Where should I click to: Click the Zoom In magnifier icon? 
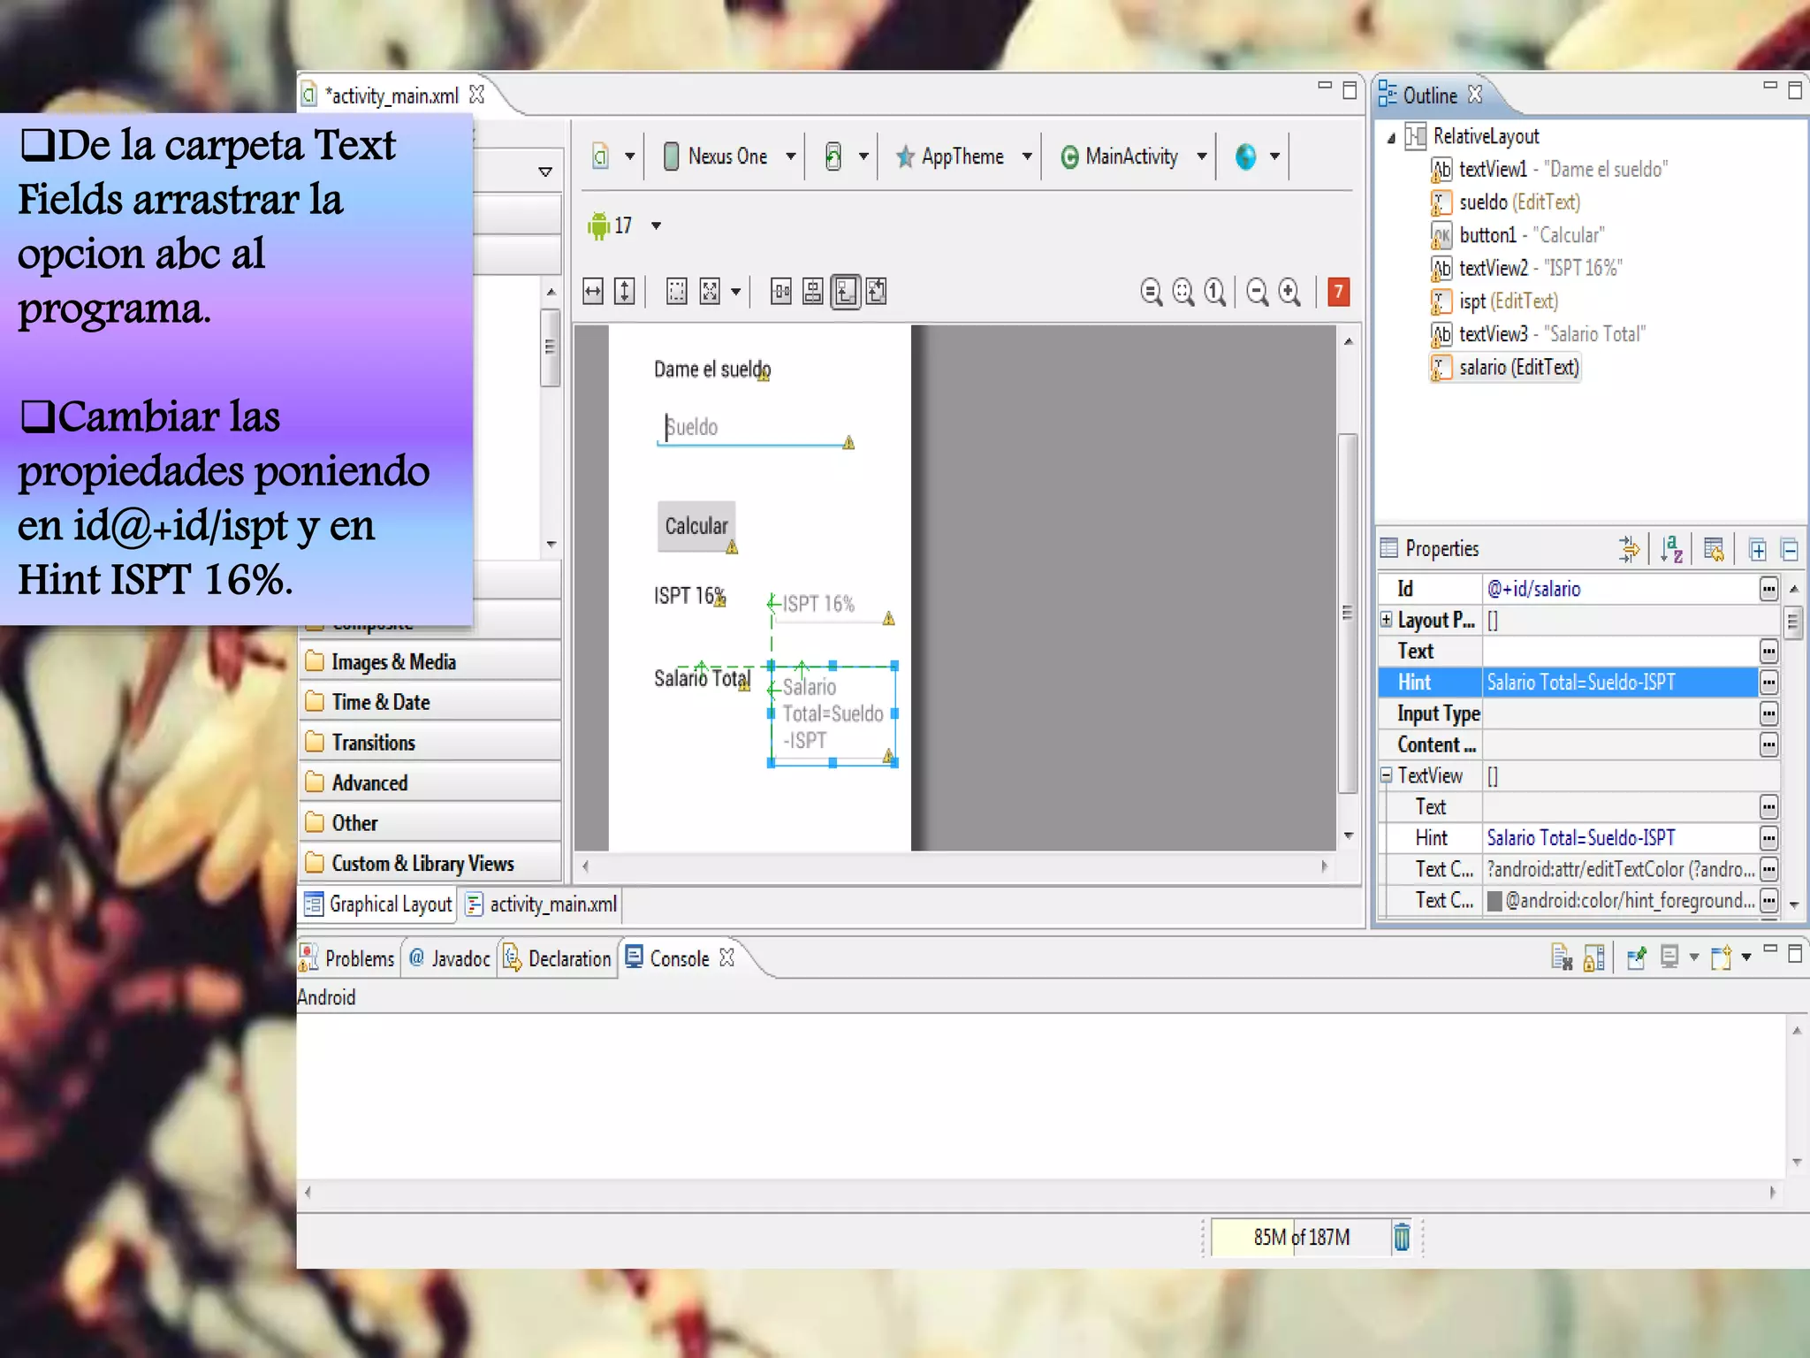[x=1289, y=291]
